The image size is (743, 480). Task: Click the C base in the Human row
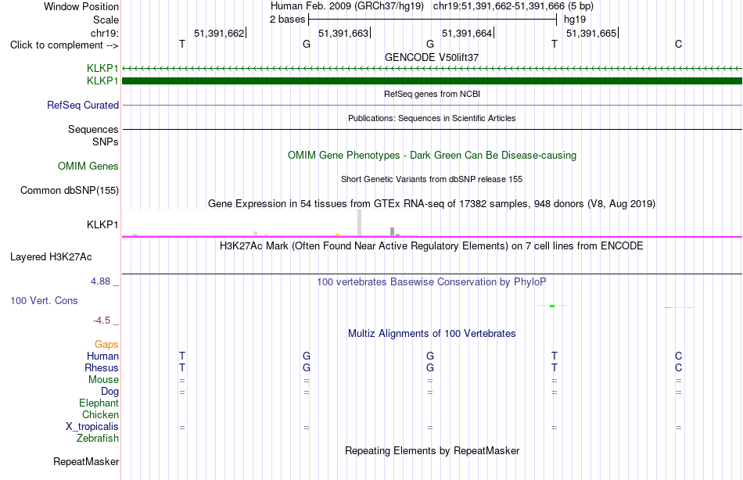679,356
